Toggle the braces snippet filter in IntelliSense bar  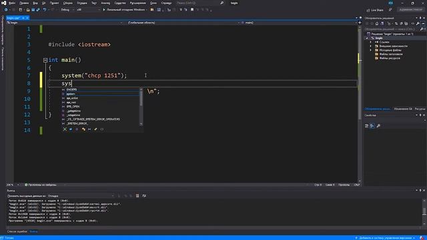(102, 129)
